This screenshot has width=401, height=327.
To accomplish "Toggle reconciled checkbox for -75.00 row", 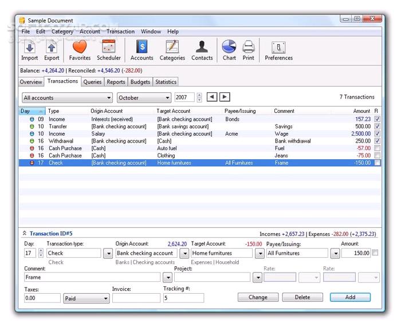I will tap(377, 155).
